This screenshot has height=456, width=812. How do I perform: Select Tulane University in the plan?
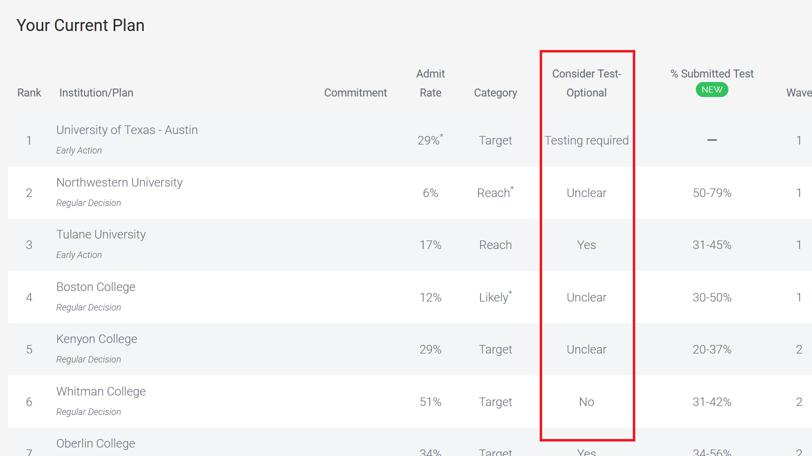coord(101,234)
